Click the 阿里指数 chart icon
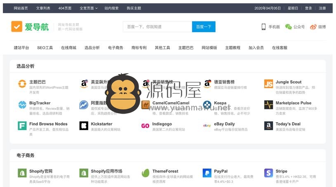The height and width of the screenshot is (187, 336). click(x=84, y=105)
